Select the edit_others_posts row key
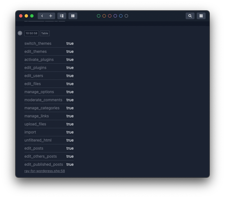Viewport: 225px width, 198px height. click(x=41, y=156)
